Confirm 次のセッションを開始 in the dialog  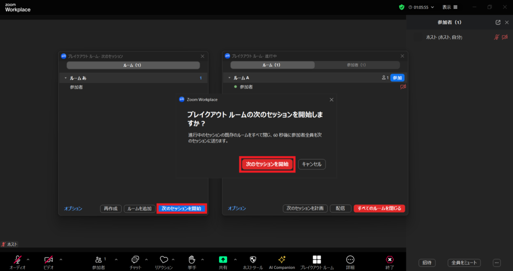[268, 164]
